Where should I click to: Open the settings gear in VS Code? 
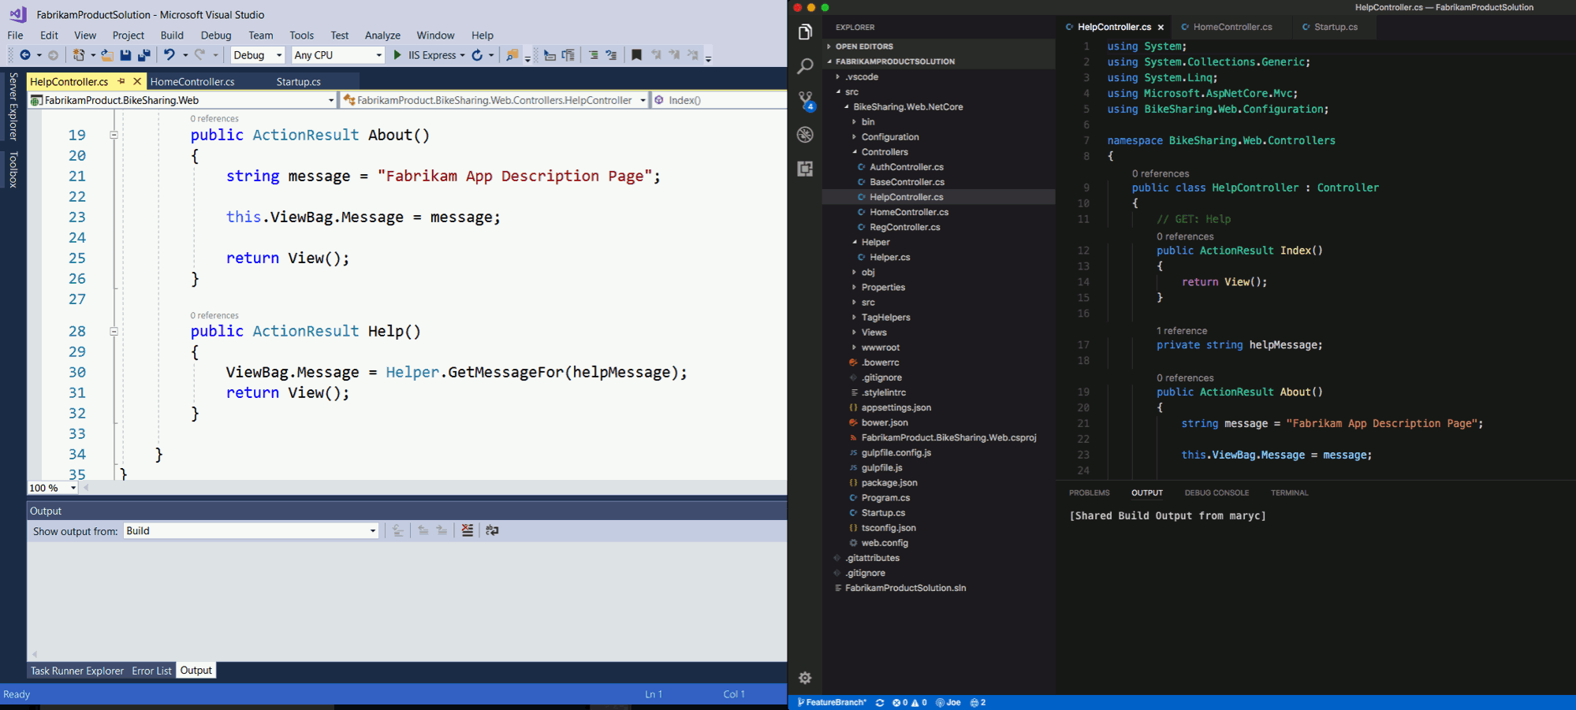[805, 678]
